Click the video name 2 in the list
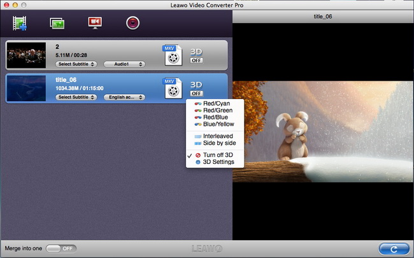414x258 pixels. pos(57,47)
